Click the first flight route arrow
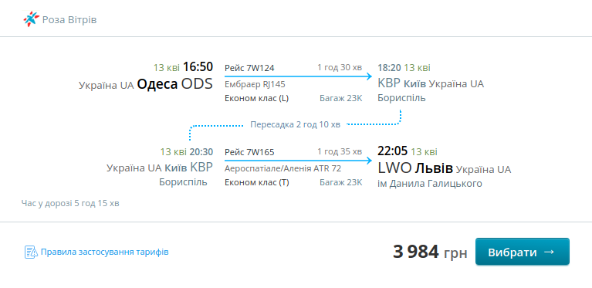 point(298,76)
